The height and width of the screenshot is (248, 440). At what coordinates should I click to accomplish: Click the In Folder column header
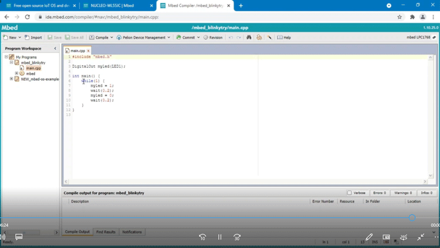coord(373,202)
